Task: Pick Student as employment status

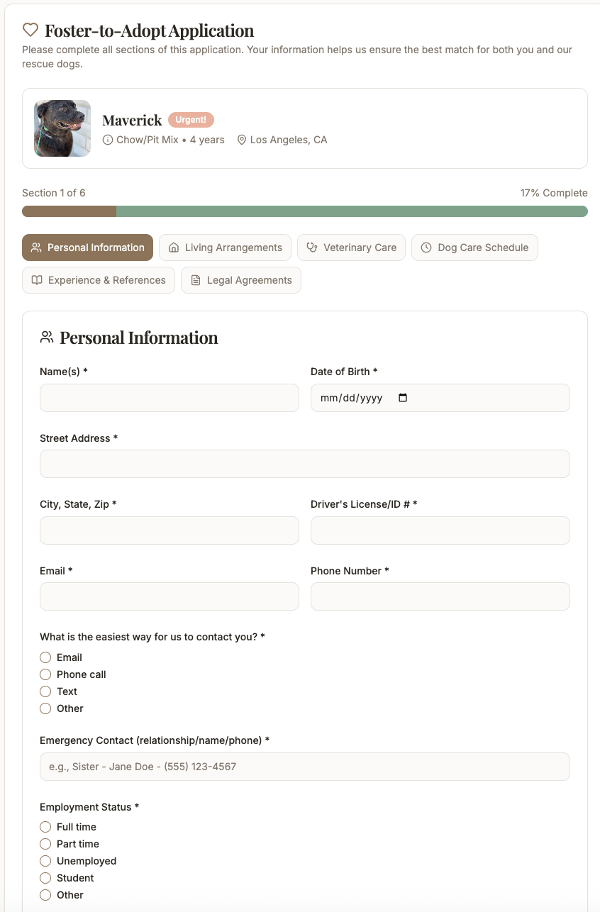Action: click(45, 878)
